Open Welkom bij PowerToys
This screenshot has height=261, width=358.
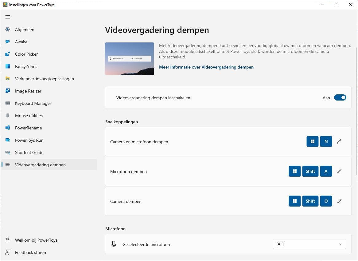[36, 240]
